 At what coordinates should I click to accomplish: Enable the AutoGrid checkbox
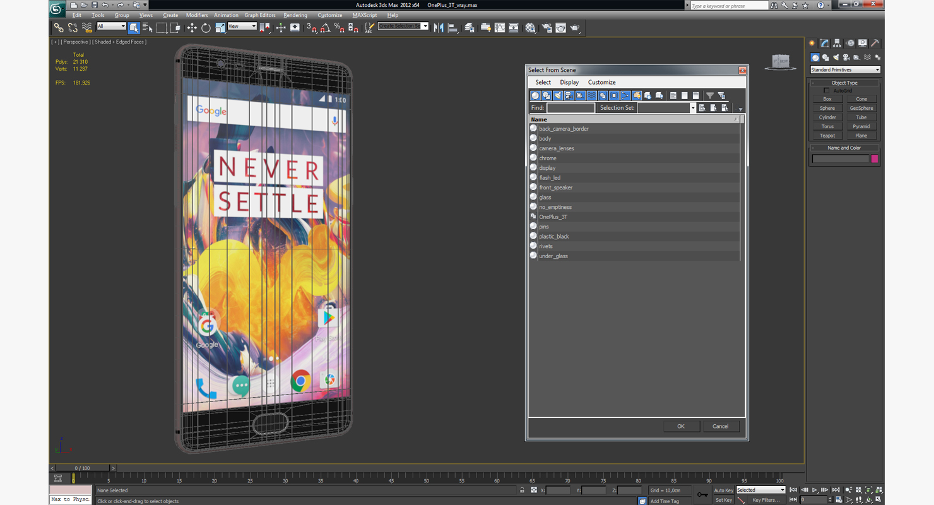[x=827, y=91]
